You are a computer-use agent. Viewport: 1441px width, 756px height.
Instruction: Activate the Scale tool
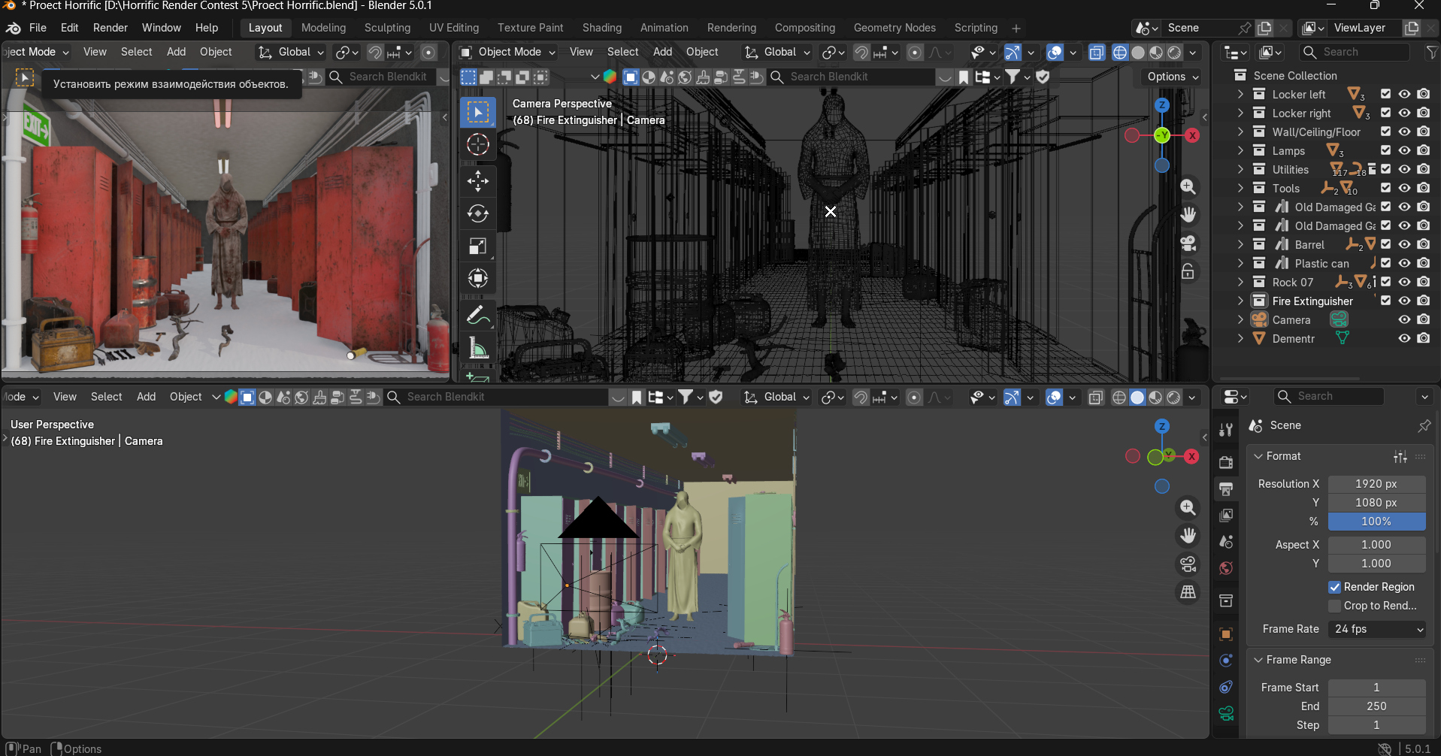pos(478,246)
